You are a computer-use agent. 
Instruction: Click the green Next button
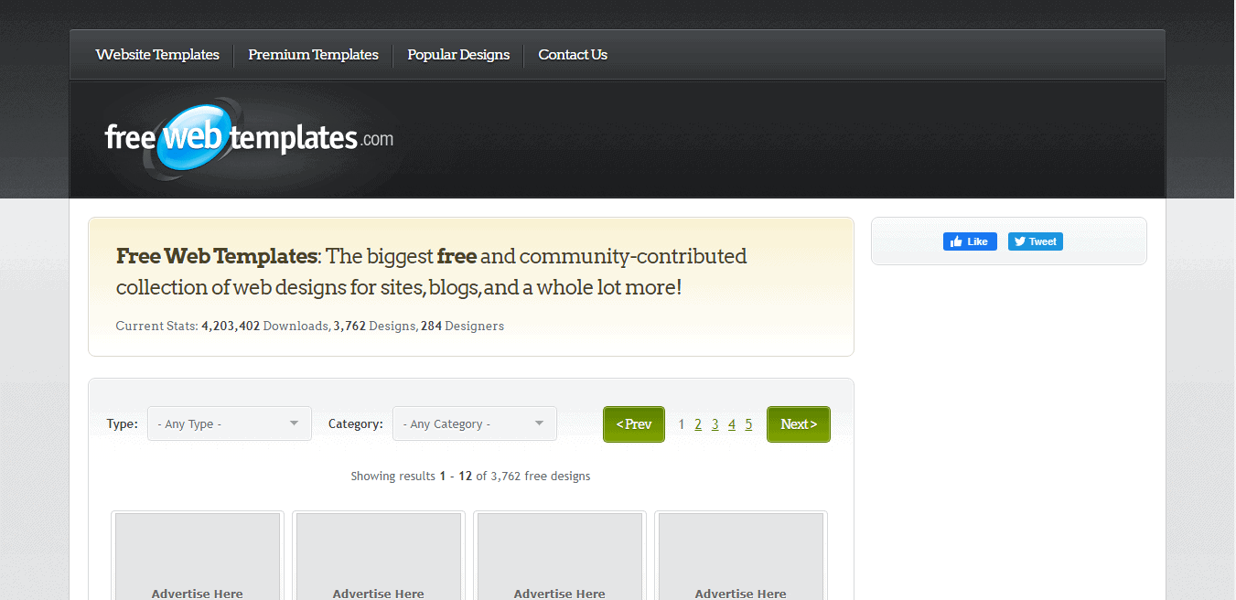click(798, 423)
